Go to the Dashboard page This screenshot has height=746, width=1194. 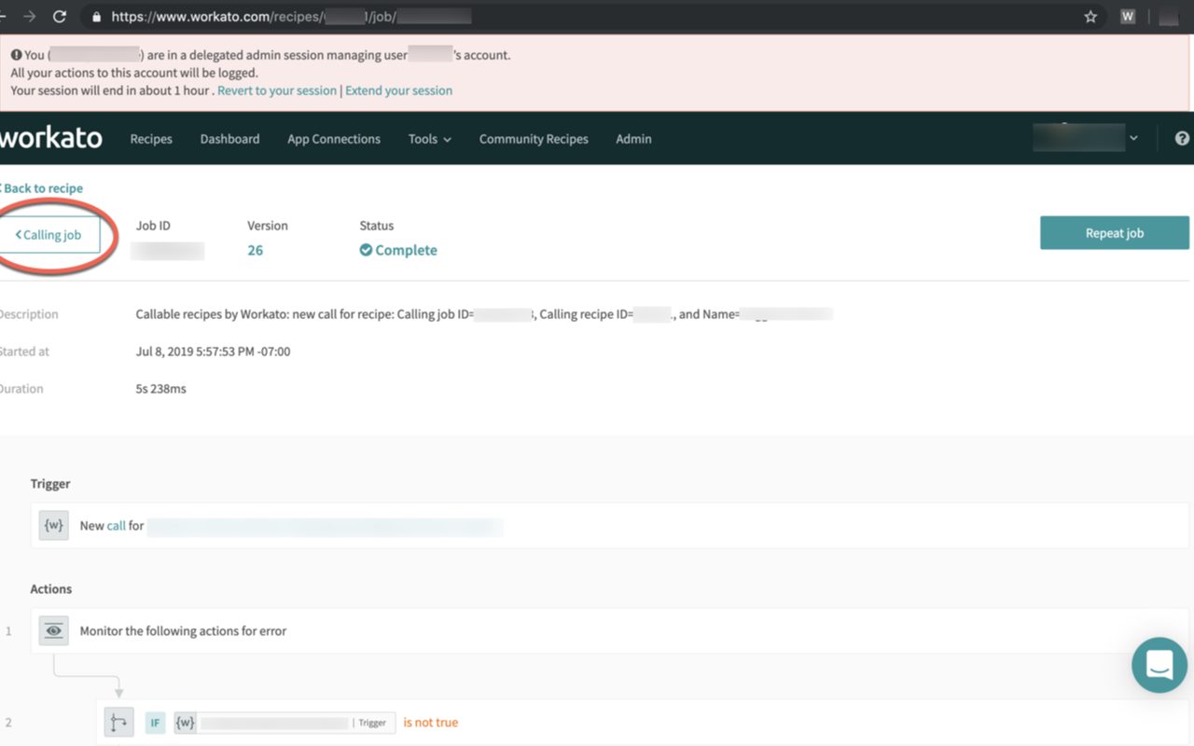(229, 139)
